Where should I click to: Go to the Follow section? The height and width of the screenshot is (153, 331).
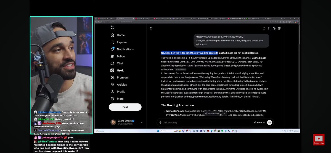[x=118, y=56]
